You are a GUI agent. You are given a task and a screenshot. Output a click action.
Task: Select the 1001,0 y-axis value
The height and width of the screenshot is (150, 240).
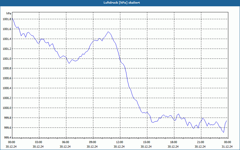click(7, 58)
